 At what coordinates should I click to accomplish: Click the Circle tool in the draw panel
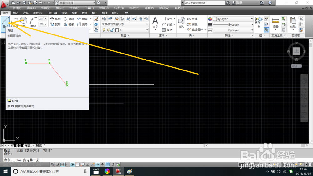pyautogui.click(x=23, y=20)
